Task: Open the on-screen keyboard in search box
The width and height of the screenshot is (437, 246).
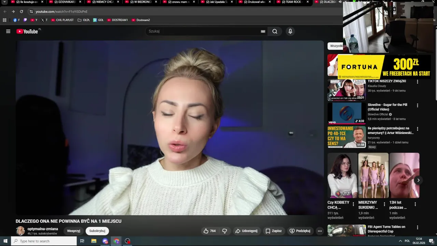Action: [263, 31]
